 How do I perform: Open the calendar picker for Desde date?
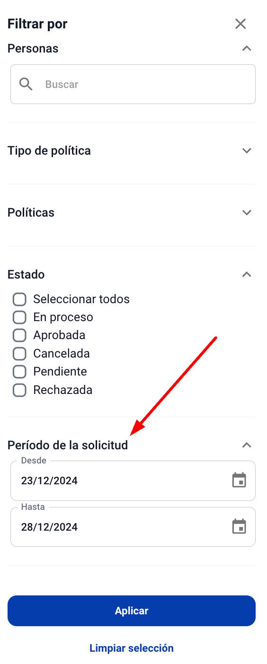239,481
